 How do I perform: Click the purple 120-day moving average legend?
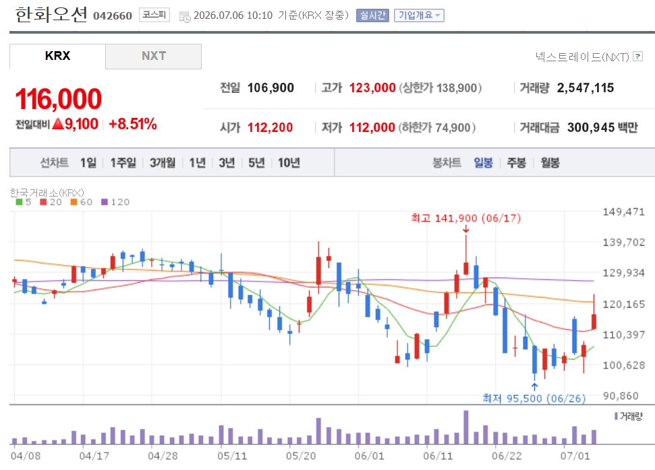pos(115,202)
